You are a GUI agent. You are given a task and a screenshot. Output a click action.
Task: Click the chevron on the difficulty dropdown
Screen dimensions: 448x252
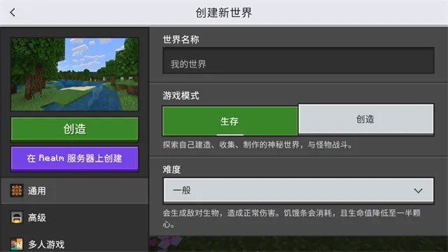418,190
